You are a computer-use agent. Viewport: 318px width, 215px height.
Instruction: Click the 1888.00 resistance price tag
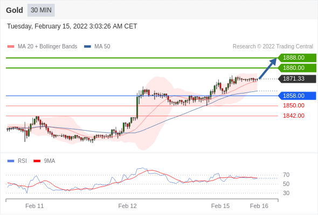tap(297, 58)
